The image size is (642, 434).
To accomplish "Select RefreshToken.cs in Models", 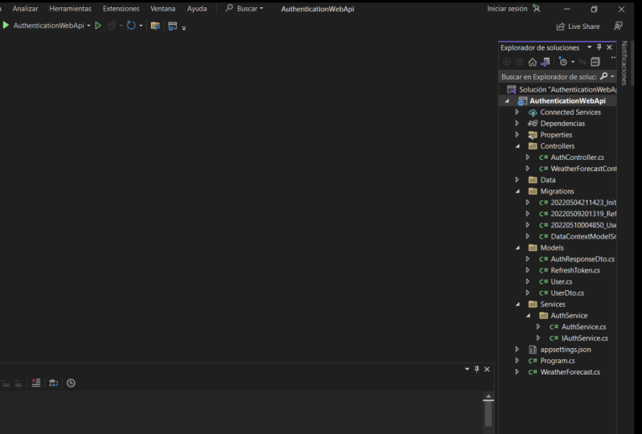I will coord(575,270).
